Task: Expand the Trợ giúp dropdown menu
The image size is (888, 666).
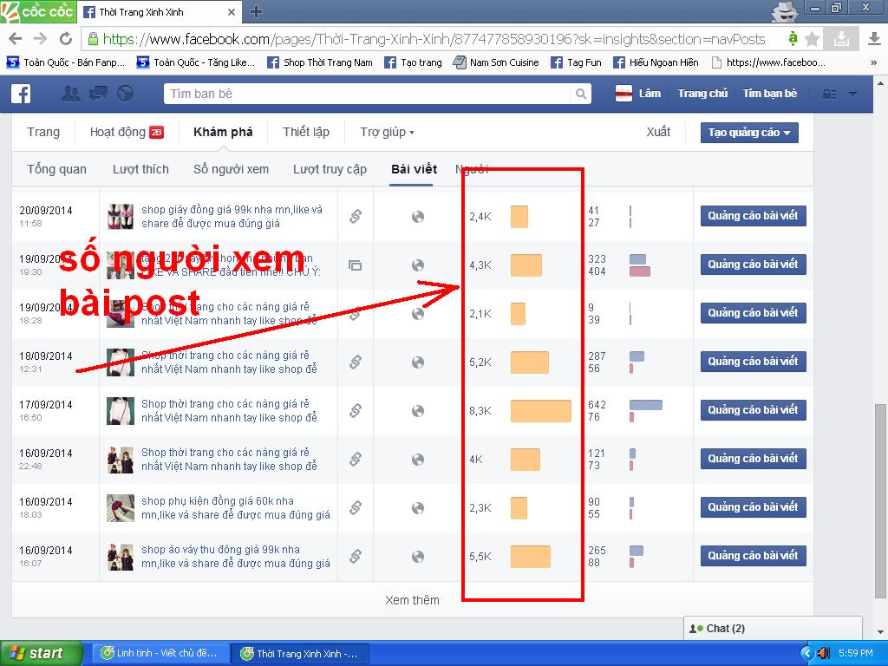Action: click(387, 133)
